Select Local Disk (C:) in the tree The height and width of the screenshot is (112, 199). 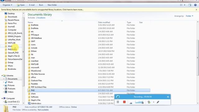(x=14, y=102)
